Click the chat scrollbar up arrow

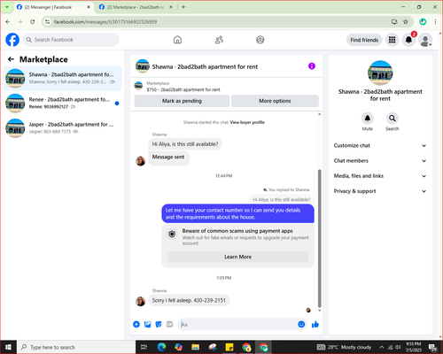319,114
